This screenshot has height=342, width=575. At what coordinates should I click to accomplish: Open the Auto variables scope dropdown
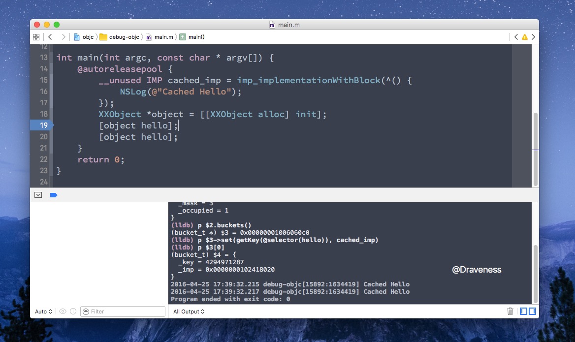click(x=43, y=311)
